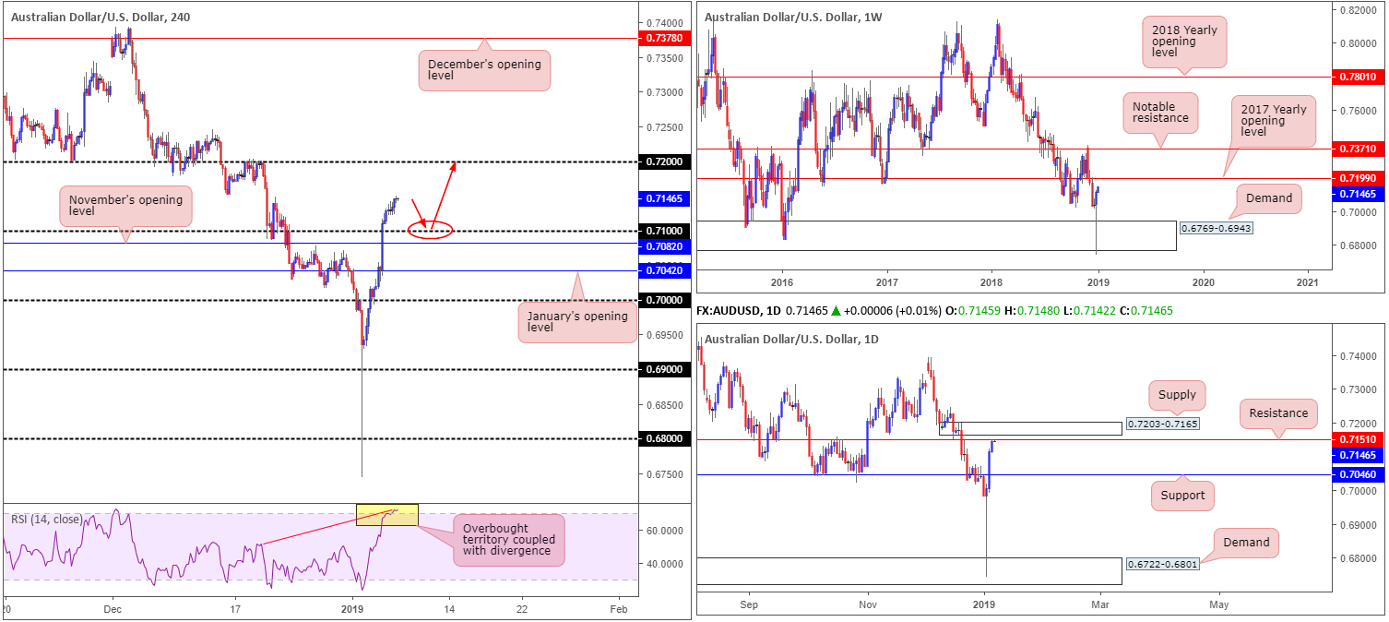Image resolution: width=1389 pixels, height=622 pixels.
Task: Select the 2017 Yearly opening level callout
Action: click(1271, 122)
